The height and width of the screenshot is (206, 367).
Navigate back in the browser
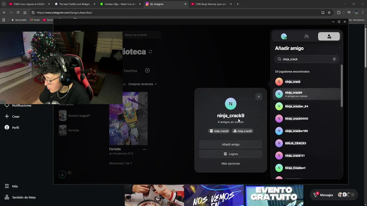tap(4, 13)
